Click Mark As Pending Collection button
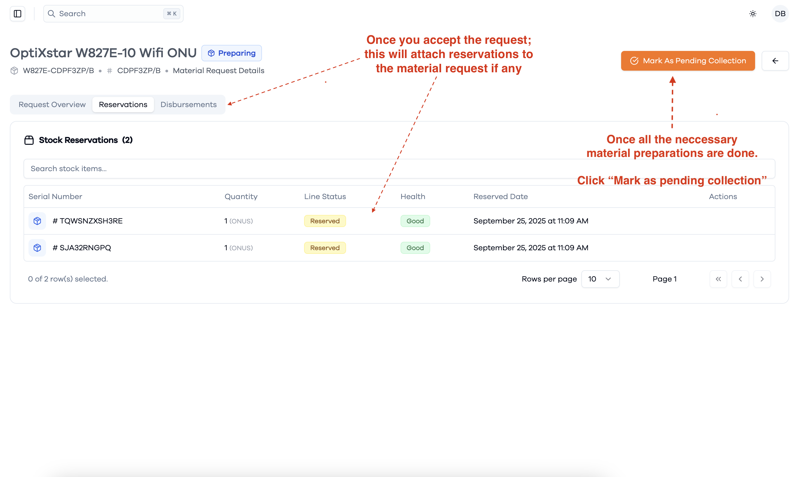Screen dimensions: 794x477 [687, 61]
